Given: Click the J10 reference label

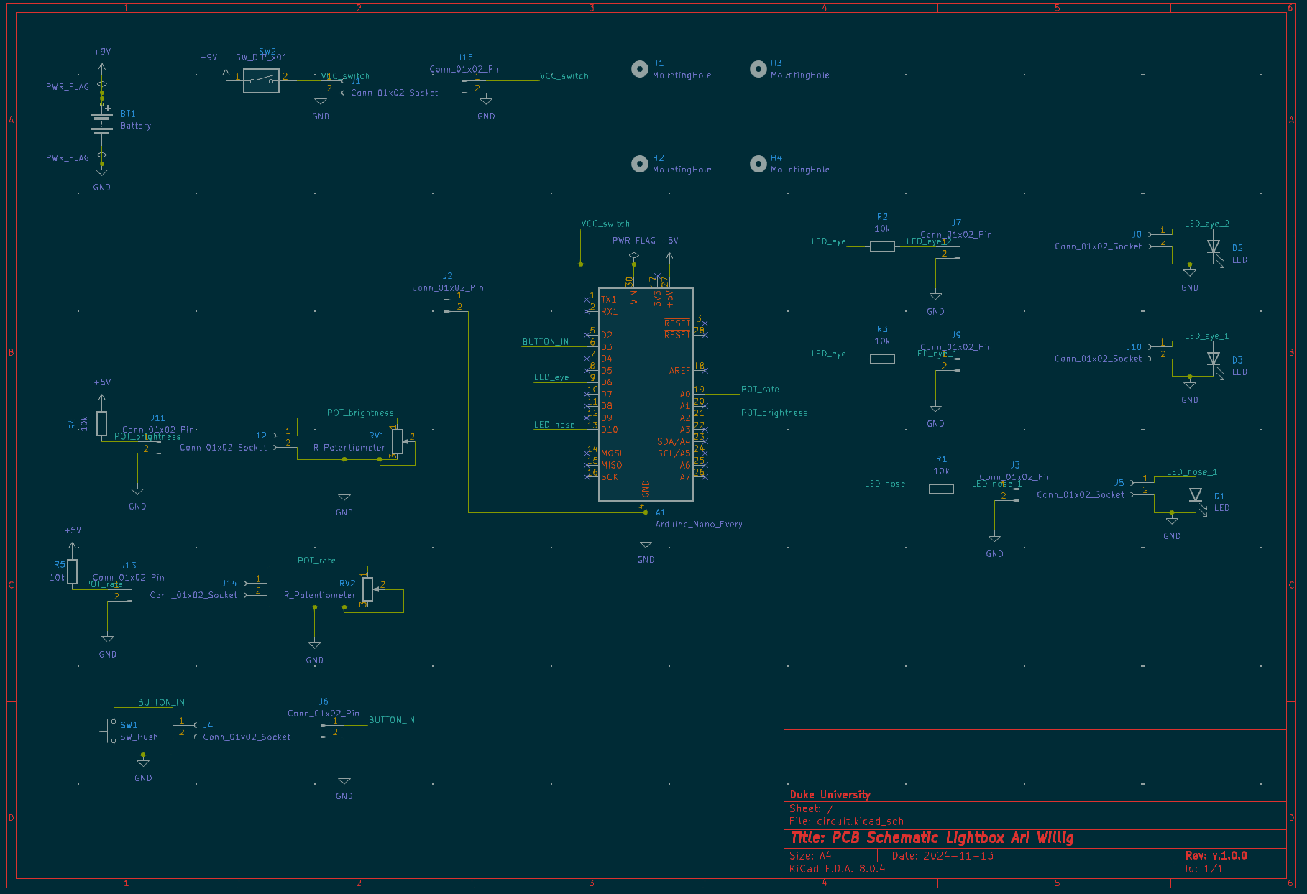Looking at the screenshot, I should (x=1134, y=347).
